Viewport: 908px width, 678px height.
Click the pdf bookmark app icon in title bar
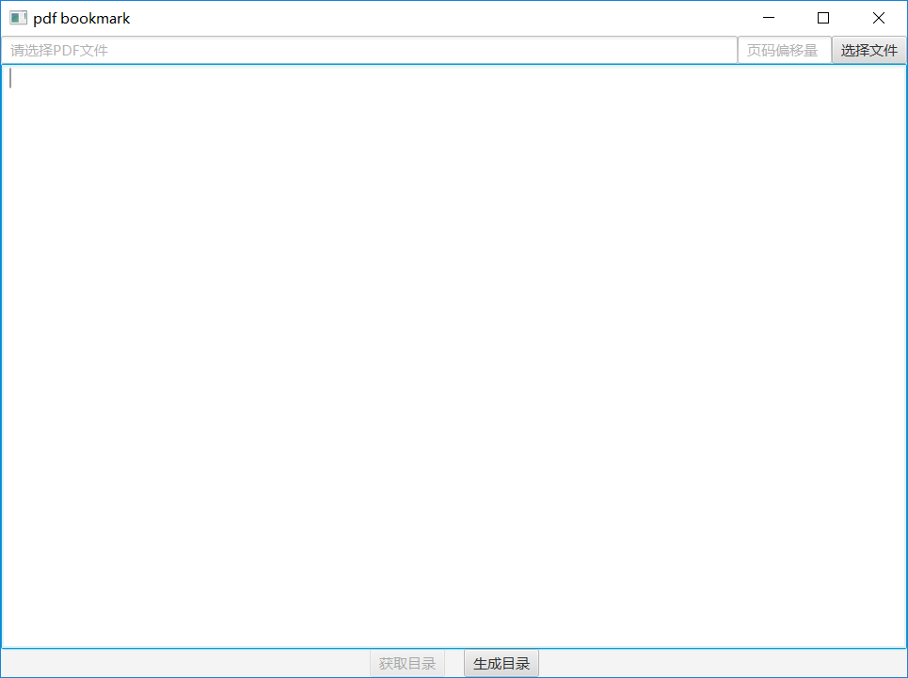(19, 18)
